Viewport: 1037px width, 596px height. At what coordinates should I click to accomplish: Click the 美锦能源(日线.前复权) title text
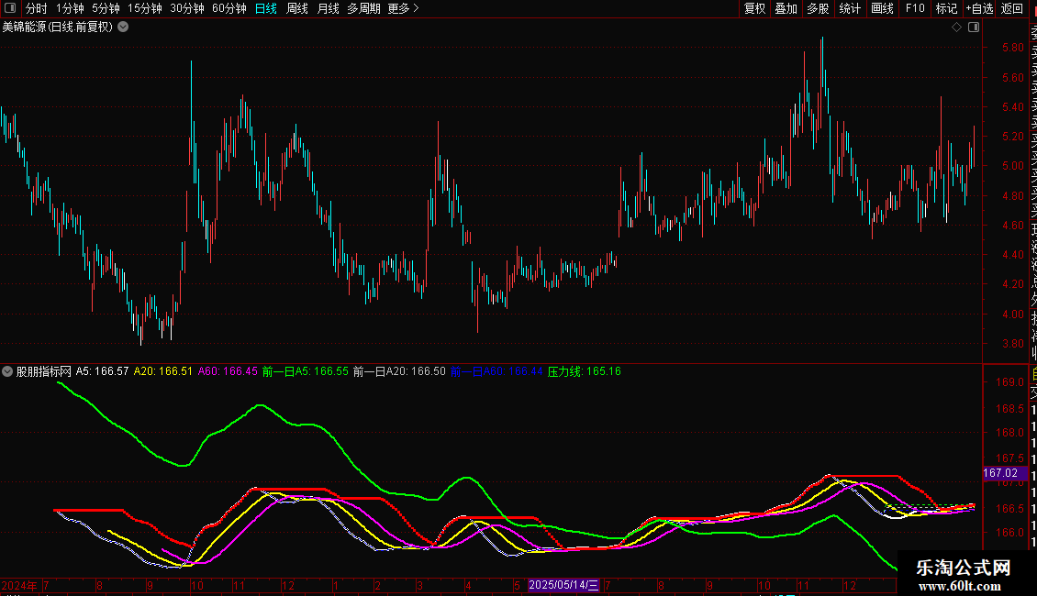[58, 28]
